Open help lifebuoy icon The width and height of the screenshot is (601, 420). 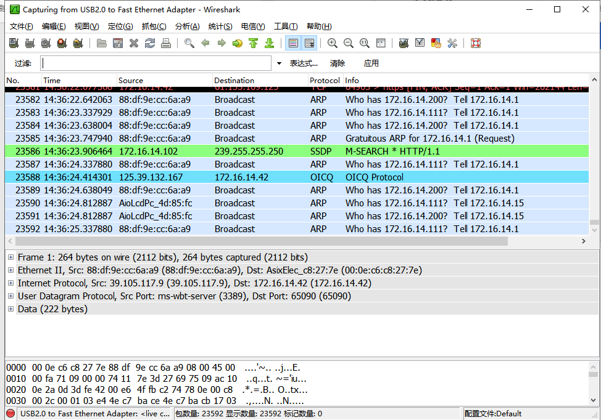[476, 43]
